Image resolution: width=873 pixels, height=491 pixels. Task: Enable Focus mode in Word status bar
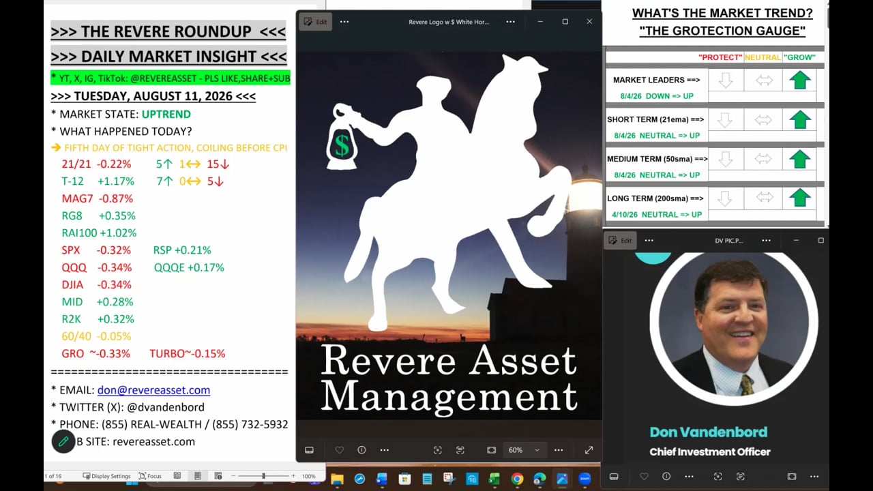pos(150,476)
